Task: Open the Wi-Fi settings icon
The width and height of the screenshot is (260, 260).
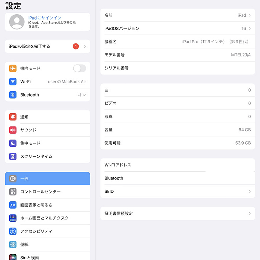Action: 13,82
